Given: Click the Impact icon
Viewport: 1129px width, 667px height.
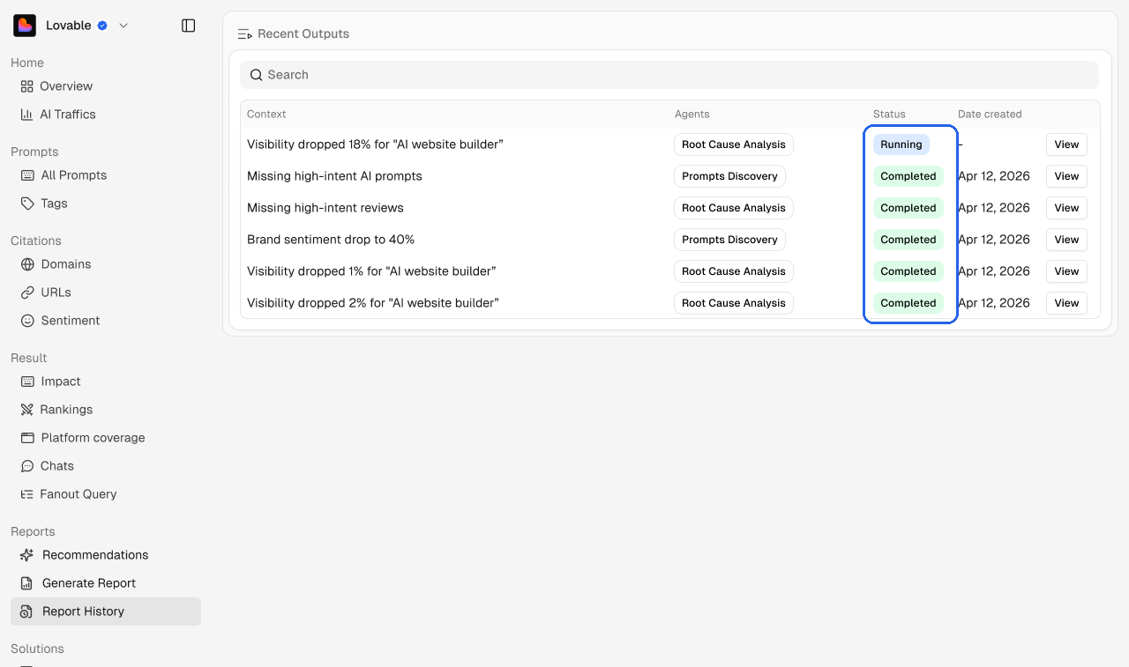Looking at the screenshot, I should pos(27,382).
